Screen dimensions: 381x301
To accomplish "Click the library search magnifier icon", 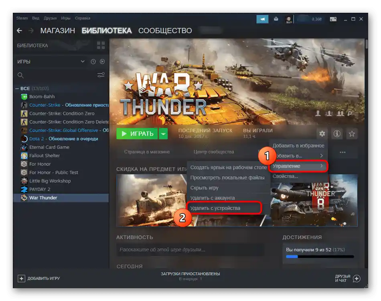I will 20,75.
